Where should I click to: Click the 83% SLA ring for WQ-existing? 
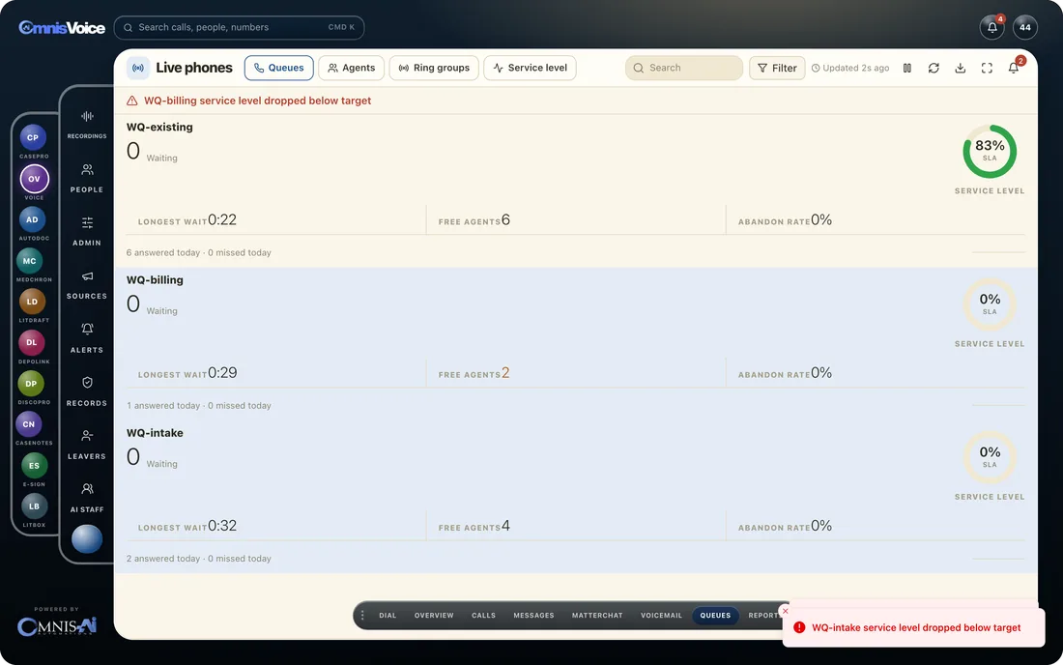coord(990,151)
